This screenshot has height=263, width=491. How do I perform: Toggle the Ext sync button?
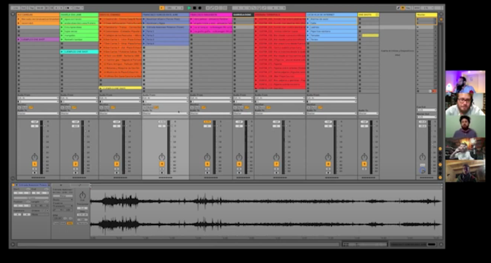tap(24, 8)
